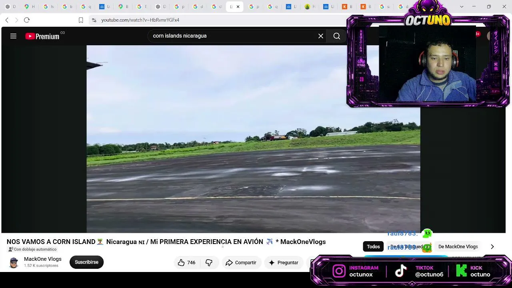Image resolution: width=512 pixels, height=288 pixels.
Task: Show more filter chips with right arrow
Action: tap(492, 247)
